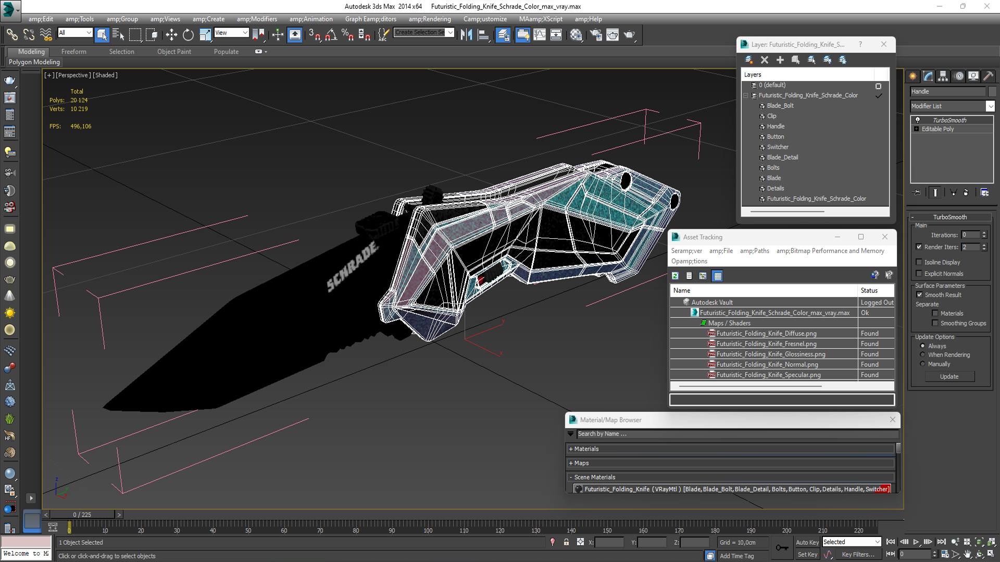Viewport: 1000px width, 562px height.
Task: Expand the Editable Poly stack entry
Action: (916, 129)
